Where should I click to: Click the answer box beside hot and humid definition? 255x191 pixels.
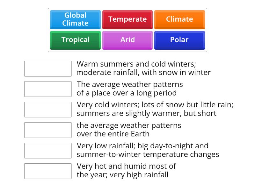pyautogui.click(x=48, y=171)
